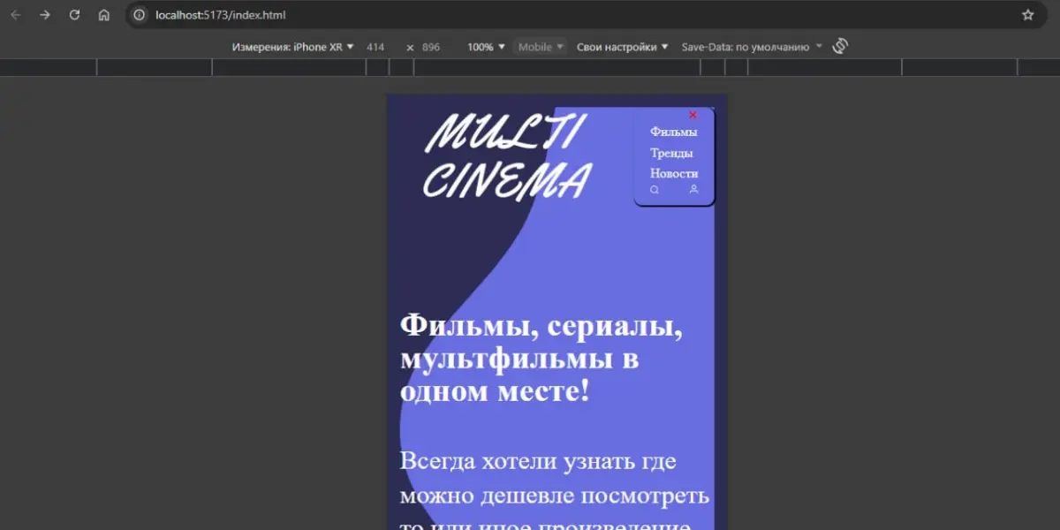This screenshot has height=530, width=1060.
Task: Click the user profile icon in the menu
Action: click(693, 189)
